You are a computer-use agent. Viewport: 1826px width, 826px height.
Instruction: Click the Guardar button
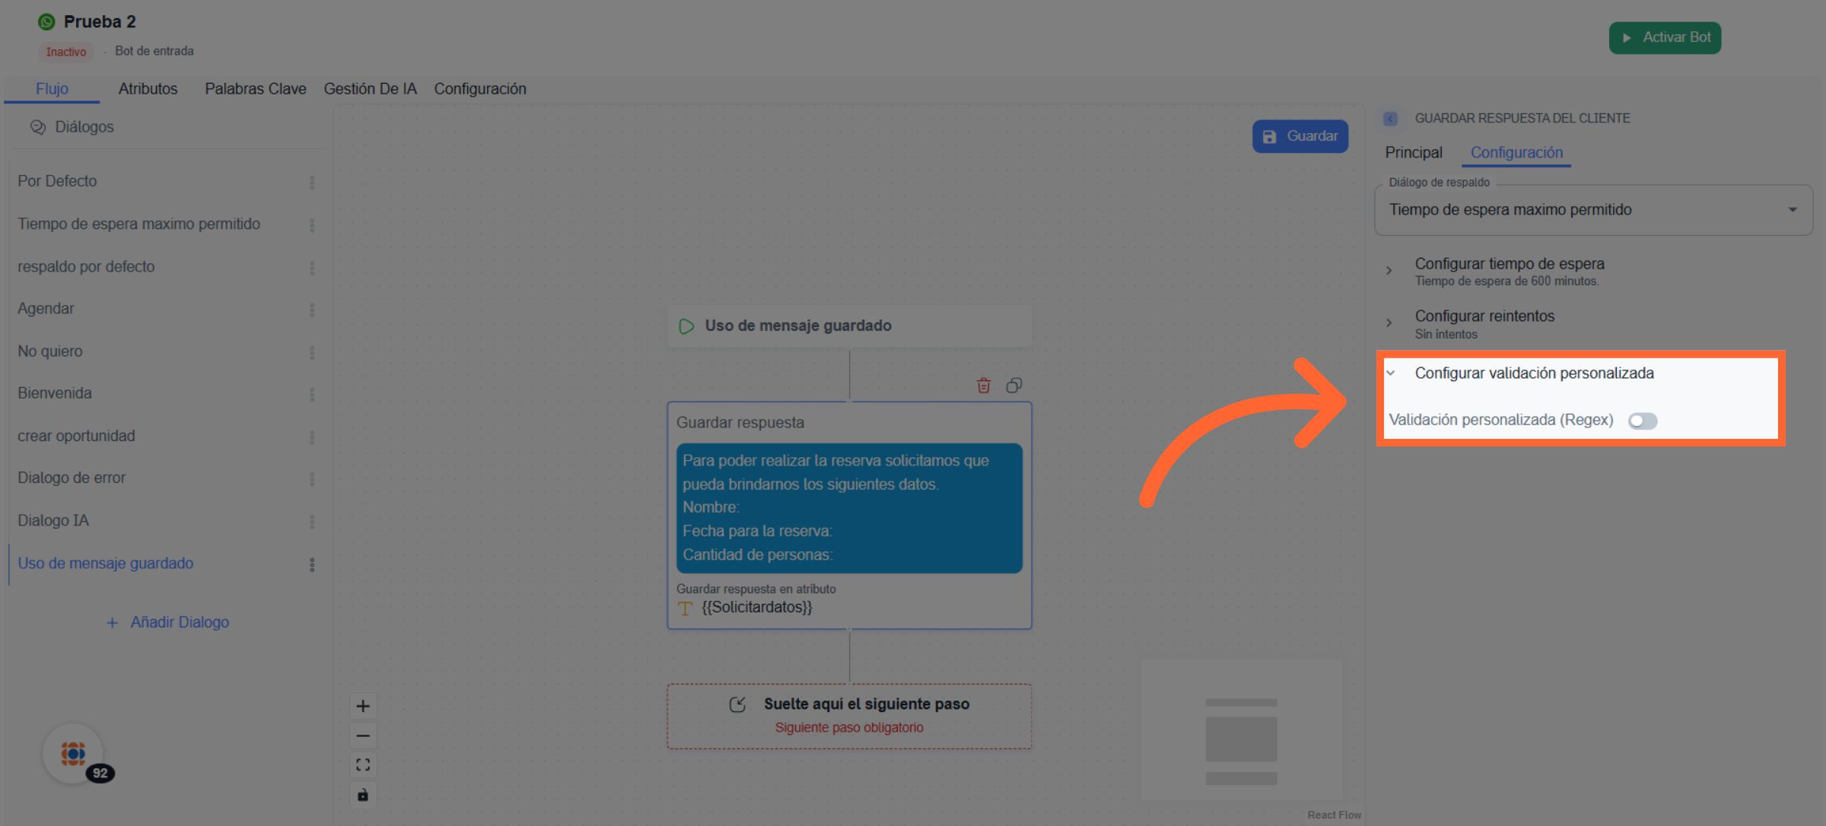coord(1300,136)
